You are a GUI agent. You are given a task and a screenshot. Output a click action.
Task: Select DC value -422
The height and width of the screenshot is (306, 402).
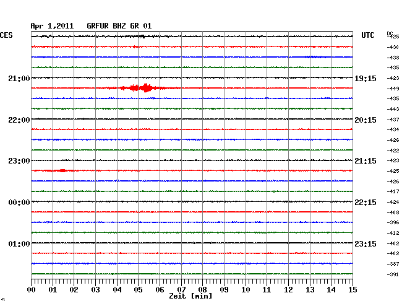[x=393, y=151]
